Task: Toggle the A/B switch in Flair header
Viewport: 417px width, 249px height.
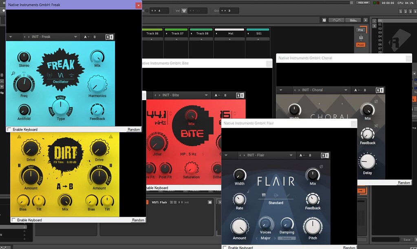Action: [x=306, y=155]
